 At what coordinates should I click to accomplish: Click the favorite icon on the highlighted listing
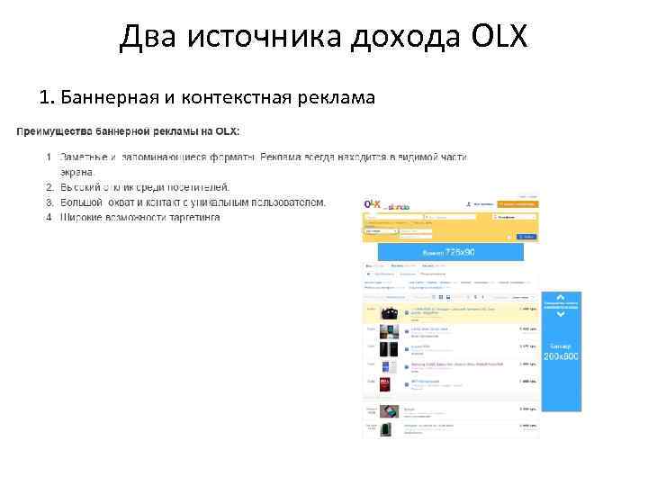pyautogui.click(x=407, y=313)
